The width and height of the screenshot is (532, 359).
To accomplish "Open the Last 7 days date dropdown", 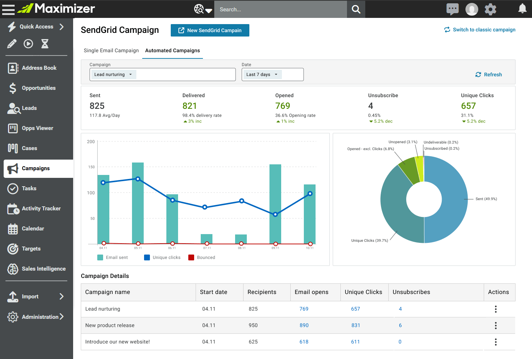I will pyautogui.click(x=262, y=75).
